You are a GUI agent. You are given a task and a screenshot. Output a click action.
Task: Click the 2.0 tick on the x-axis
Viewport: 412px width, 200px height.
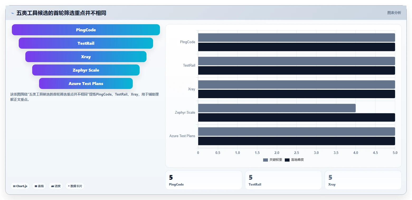point(277,153)
